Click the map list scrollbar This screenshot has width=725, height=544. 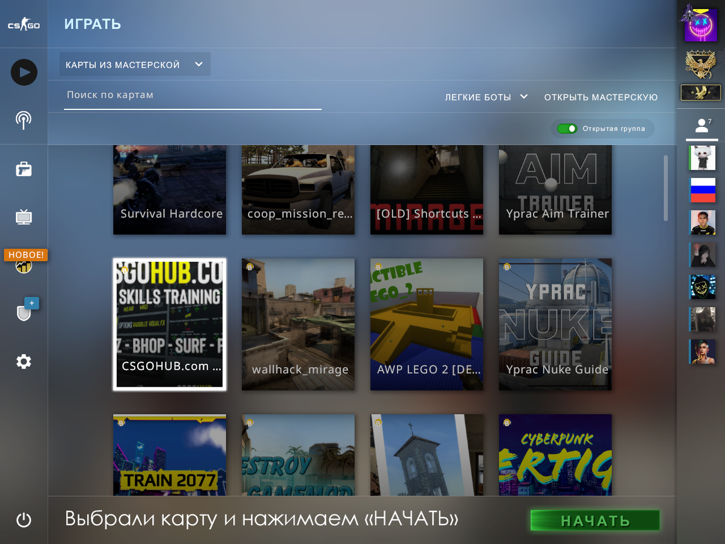[666, 188]
